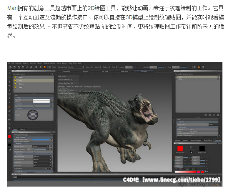Toggle the lightbulb for light Four
The width and height of the screenshot is (233, 187).
[15, 77]
